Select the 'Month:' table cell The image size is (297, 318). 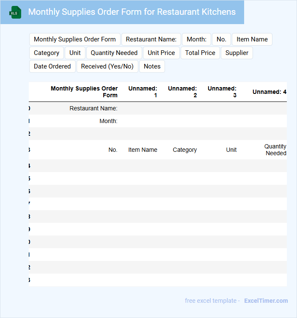point(108,121)
